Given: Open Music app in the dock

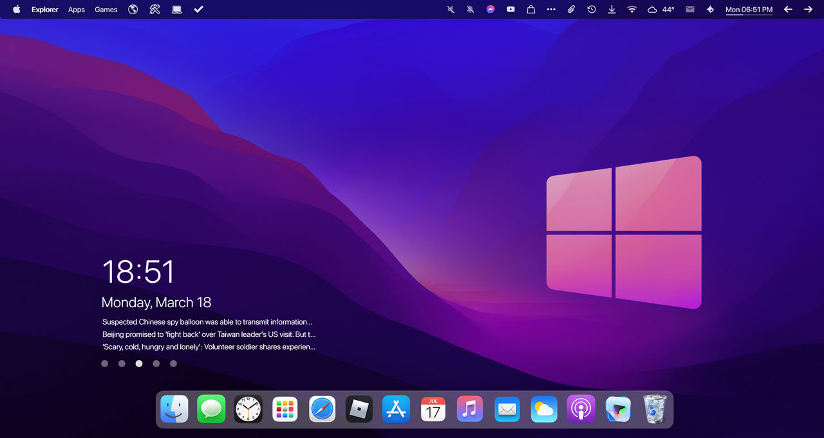Looking at the screenshot, I should pyautogui.click(x=470, y=409).
